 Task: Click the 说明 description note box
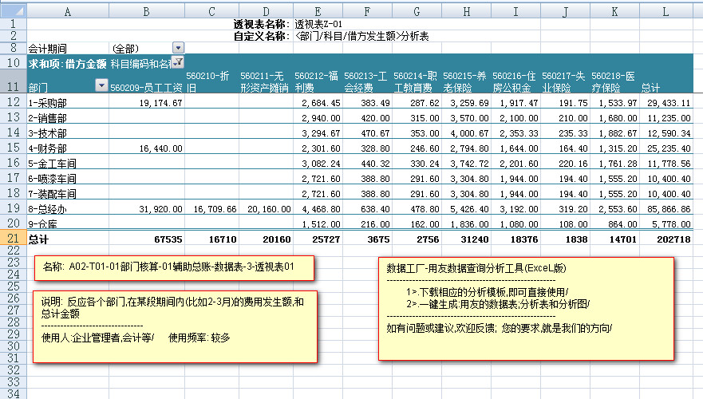[x=174, y=327]
